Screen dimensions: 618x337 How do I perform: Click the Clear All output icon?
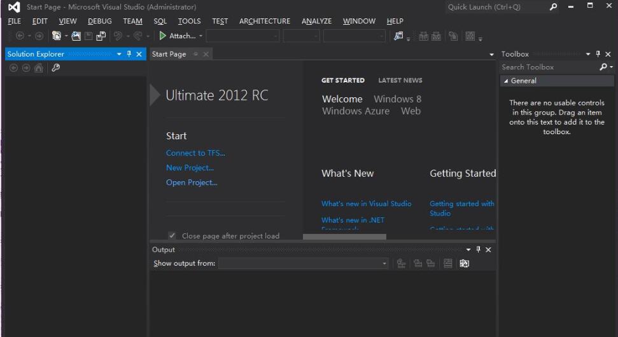(447, 263)
